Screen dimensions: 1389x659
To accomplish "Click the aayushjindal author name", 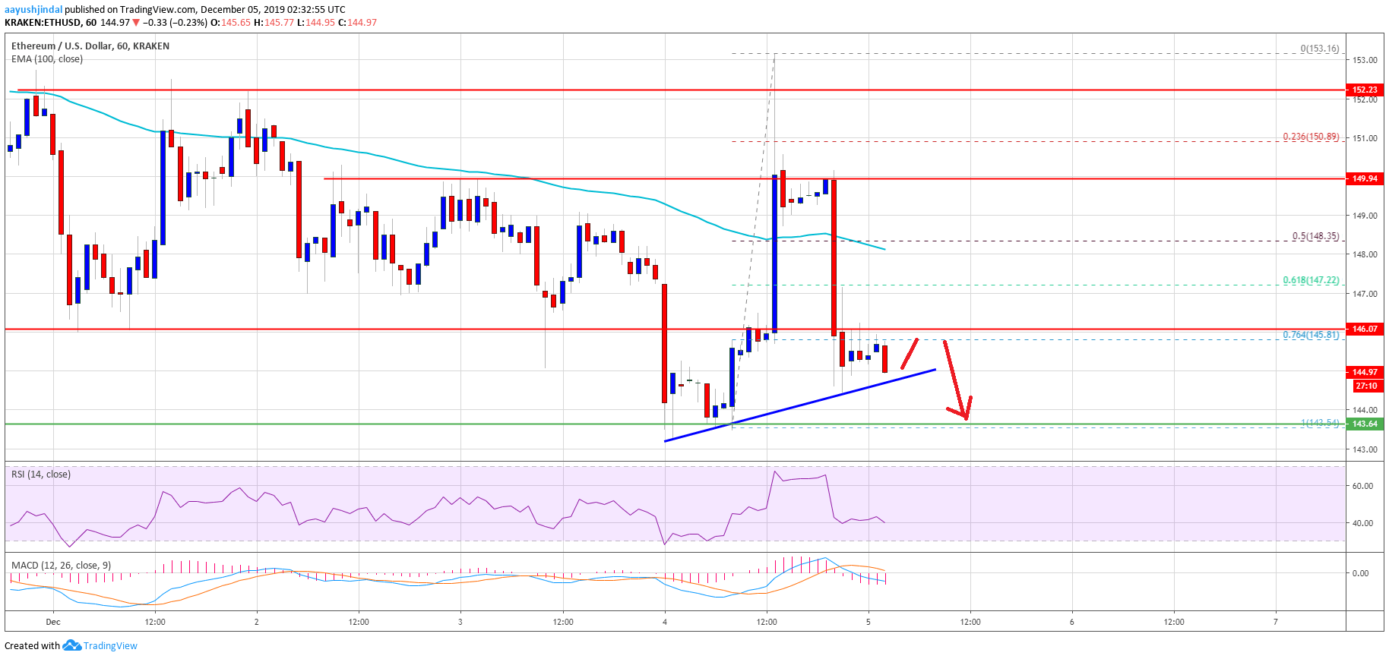I will [33, 10].
